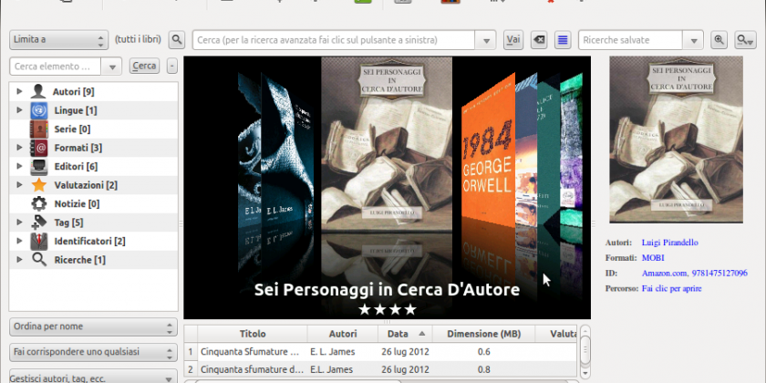766x383 pixels.
Task: Open 'Gestisci autori, tag, ecc.' dropdown
Action: [x=93, y=377]
